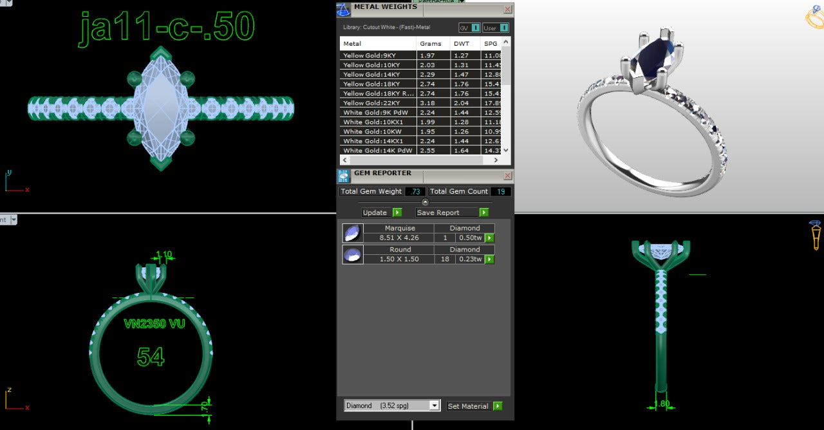Image resolution: width=824 pixels, height=430 pixels.
Task: Sort by the Metal column header
Action: [x=378, y=44]
